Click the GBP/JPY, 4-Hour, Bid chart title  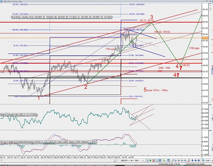13,1
